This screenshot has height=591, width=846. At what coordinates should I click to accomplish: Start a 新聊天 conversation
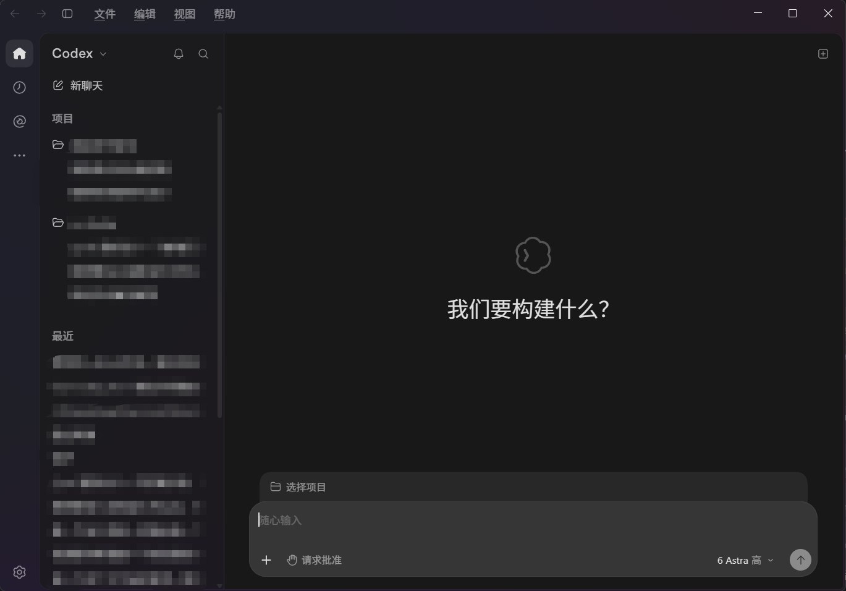point(78,85)
